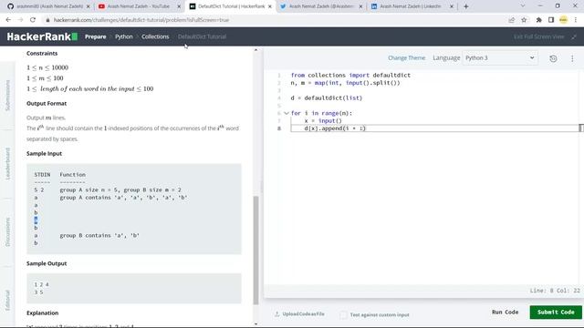Reset code with the history icon
Screen dimensions: 584x328
(553, 58)
